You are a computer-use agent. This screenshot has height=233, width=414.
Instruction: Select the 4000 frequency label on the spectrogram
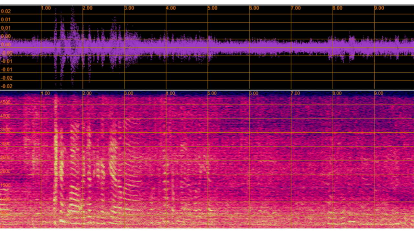click(x=5, y=116)
